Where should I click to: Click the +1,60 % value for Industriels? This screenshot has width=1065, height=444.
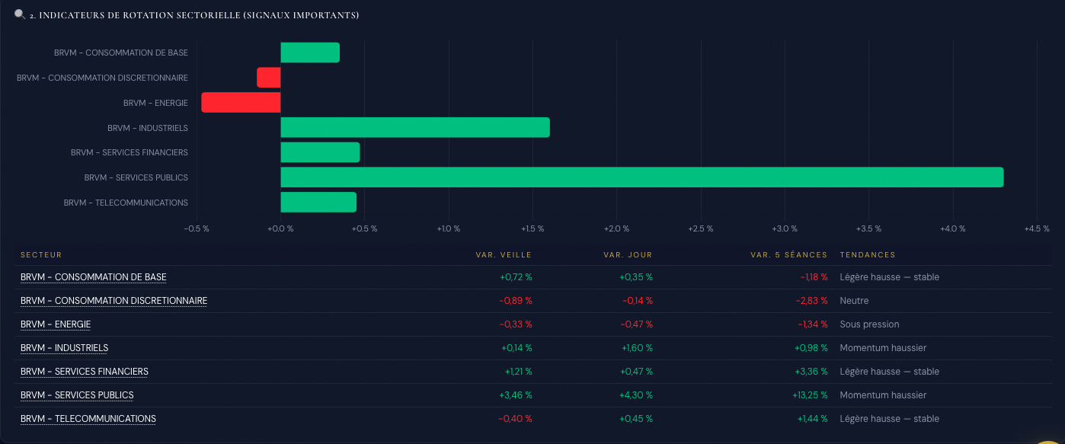pyautogui.click(x=637, y=348)
